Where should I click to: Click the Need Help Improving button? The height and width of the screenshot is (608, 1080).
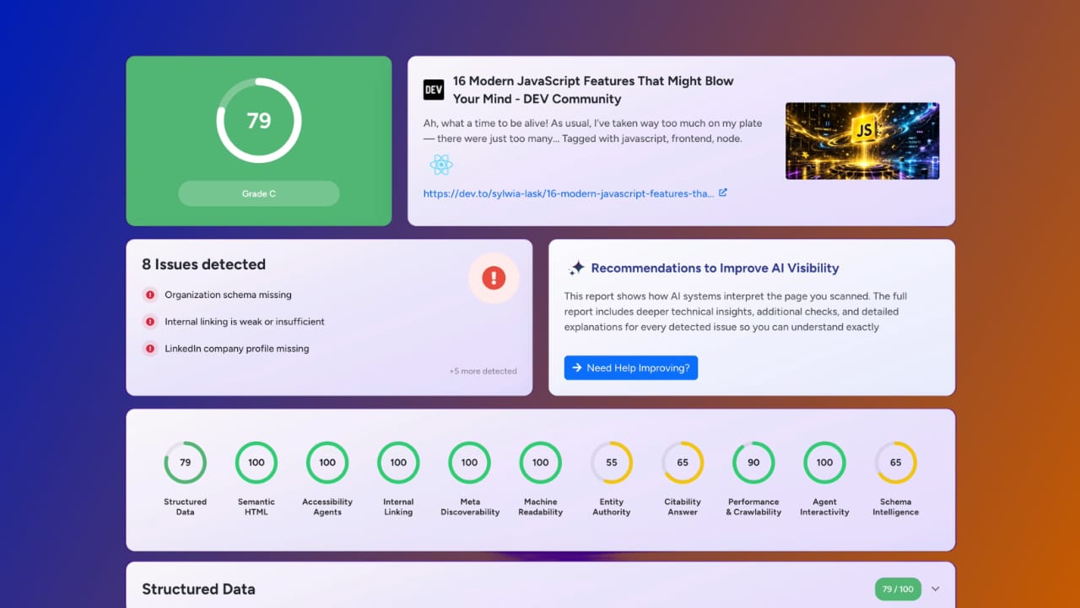pyautogui.click(x=631, y=367)
